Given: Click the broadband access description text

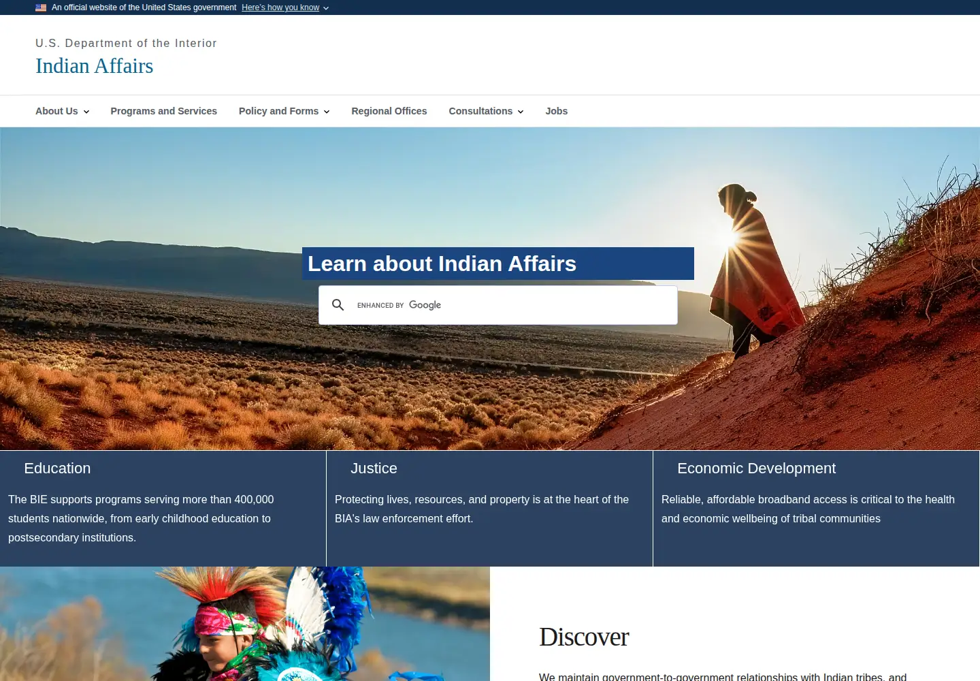Looking at the screenshot, I should click(808, 509).
